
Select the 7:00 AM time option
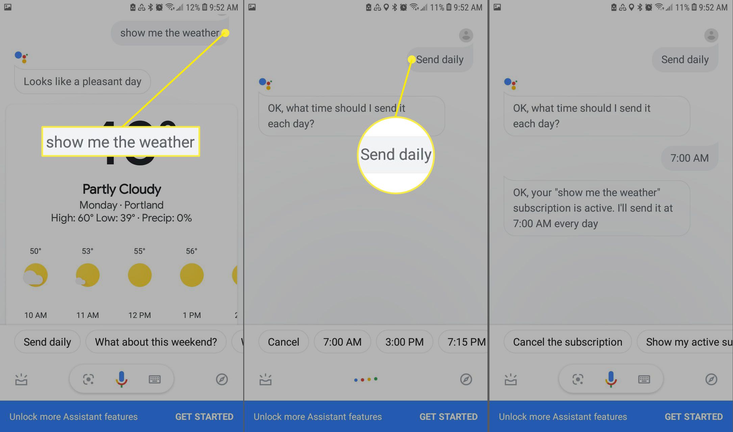tap(342, 341)
